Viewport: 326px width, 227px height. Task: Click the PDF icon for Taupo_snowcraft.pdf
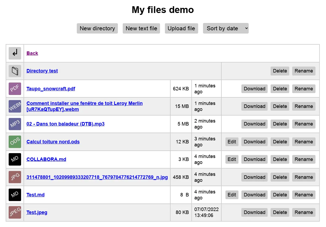[15, 88]
